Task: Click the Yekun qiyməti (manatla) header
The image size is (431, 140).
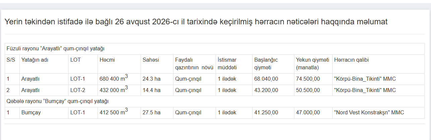Action: tap(313, 64)
